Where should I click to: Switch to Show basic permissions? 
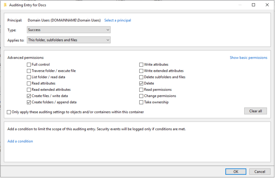[249, 58]
